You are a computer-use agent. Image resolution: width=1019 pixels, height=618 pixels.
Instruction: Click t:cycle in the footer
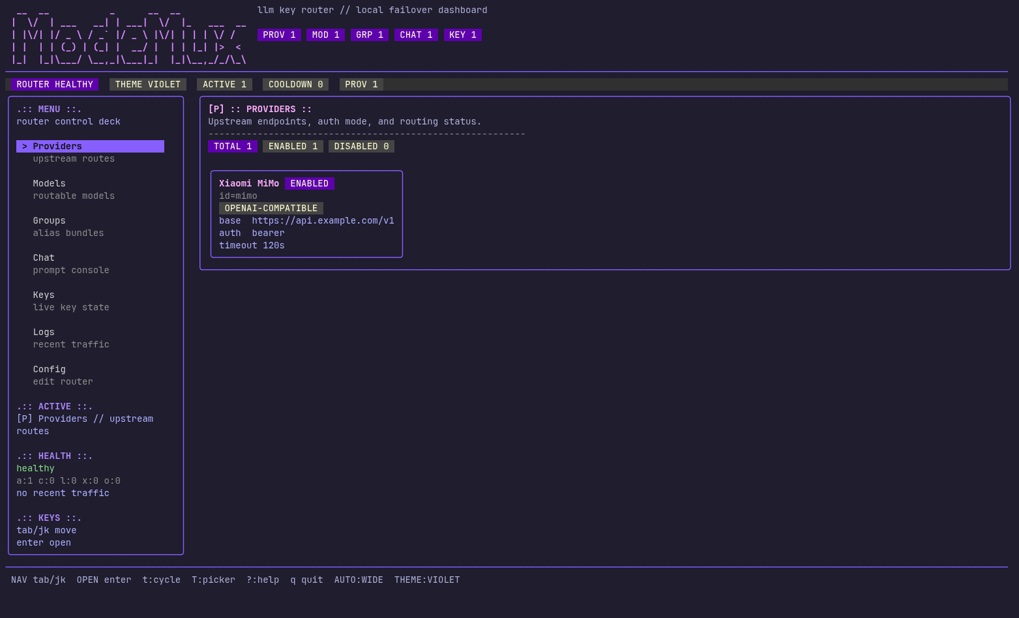(162, 580)
